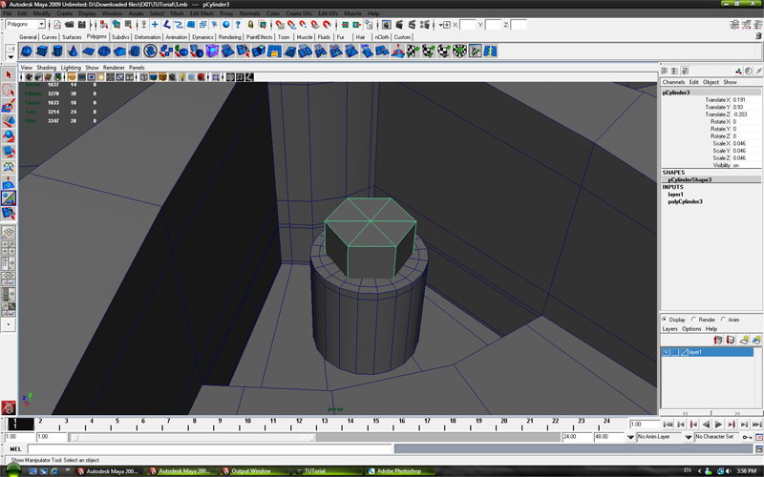Click the MEL command input field

coord(210,448)
